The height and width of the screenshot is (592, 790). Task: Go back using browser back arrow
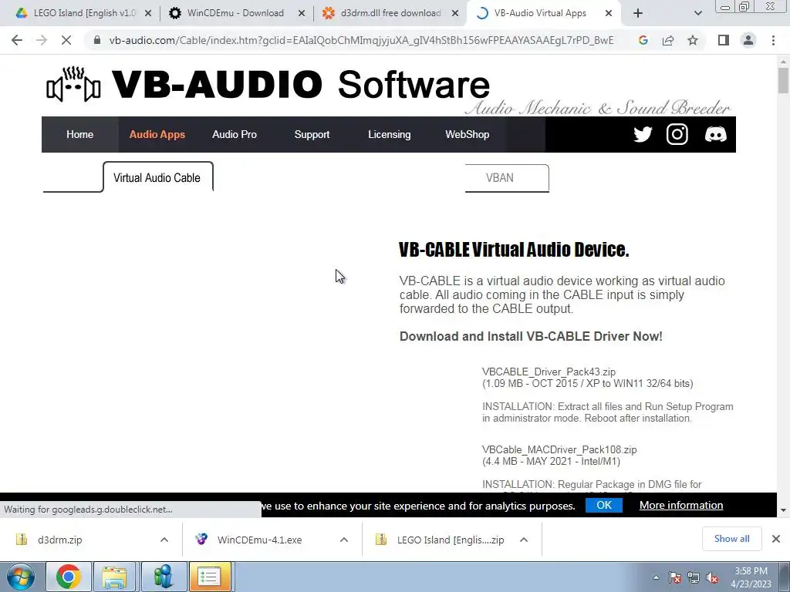[17, 40]
